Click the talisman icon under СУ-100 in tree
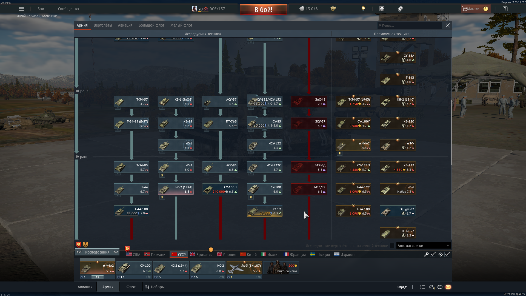The image size is (526, 296). click(251, 197)
